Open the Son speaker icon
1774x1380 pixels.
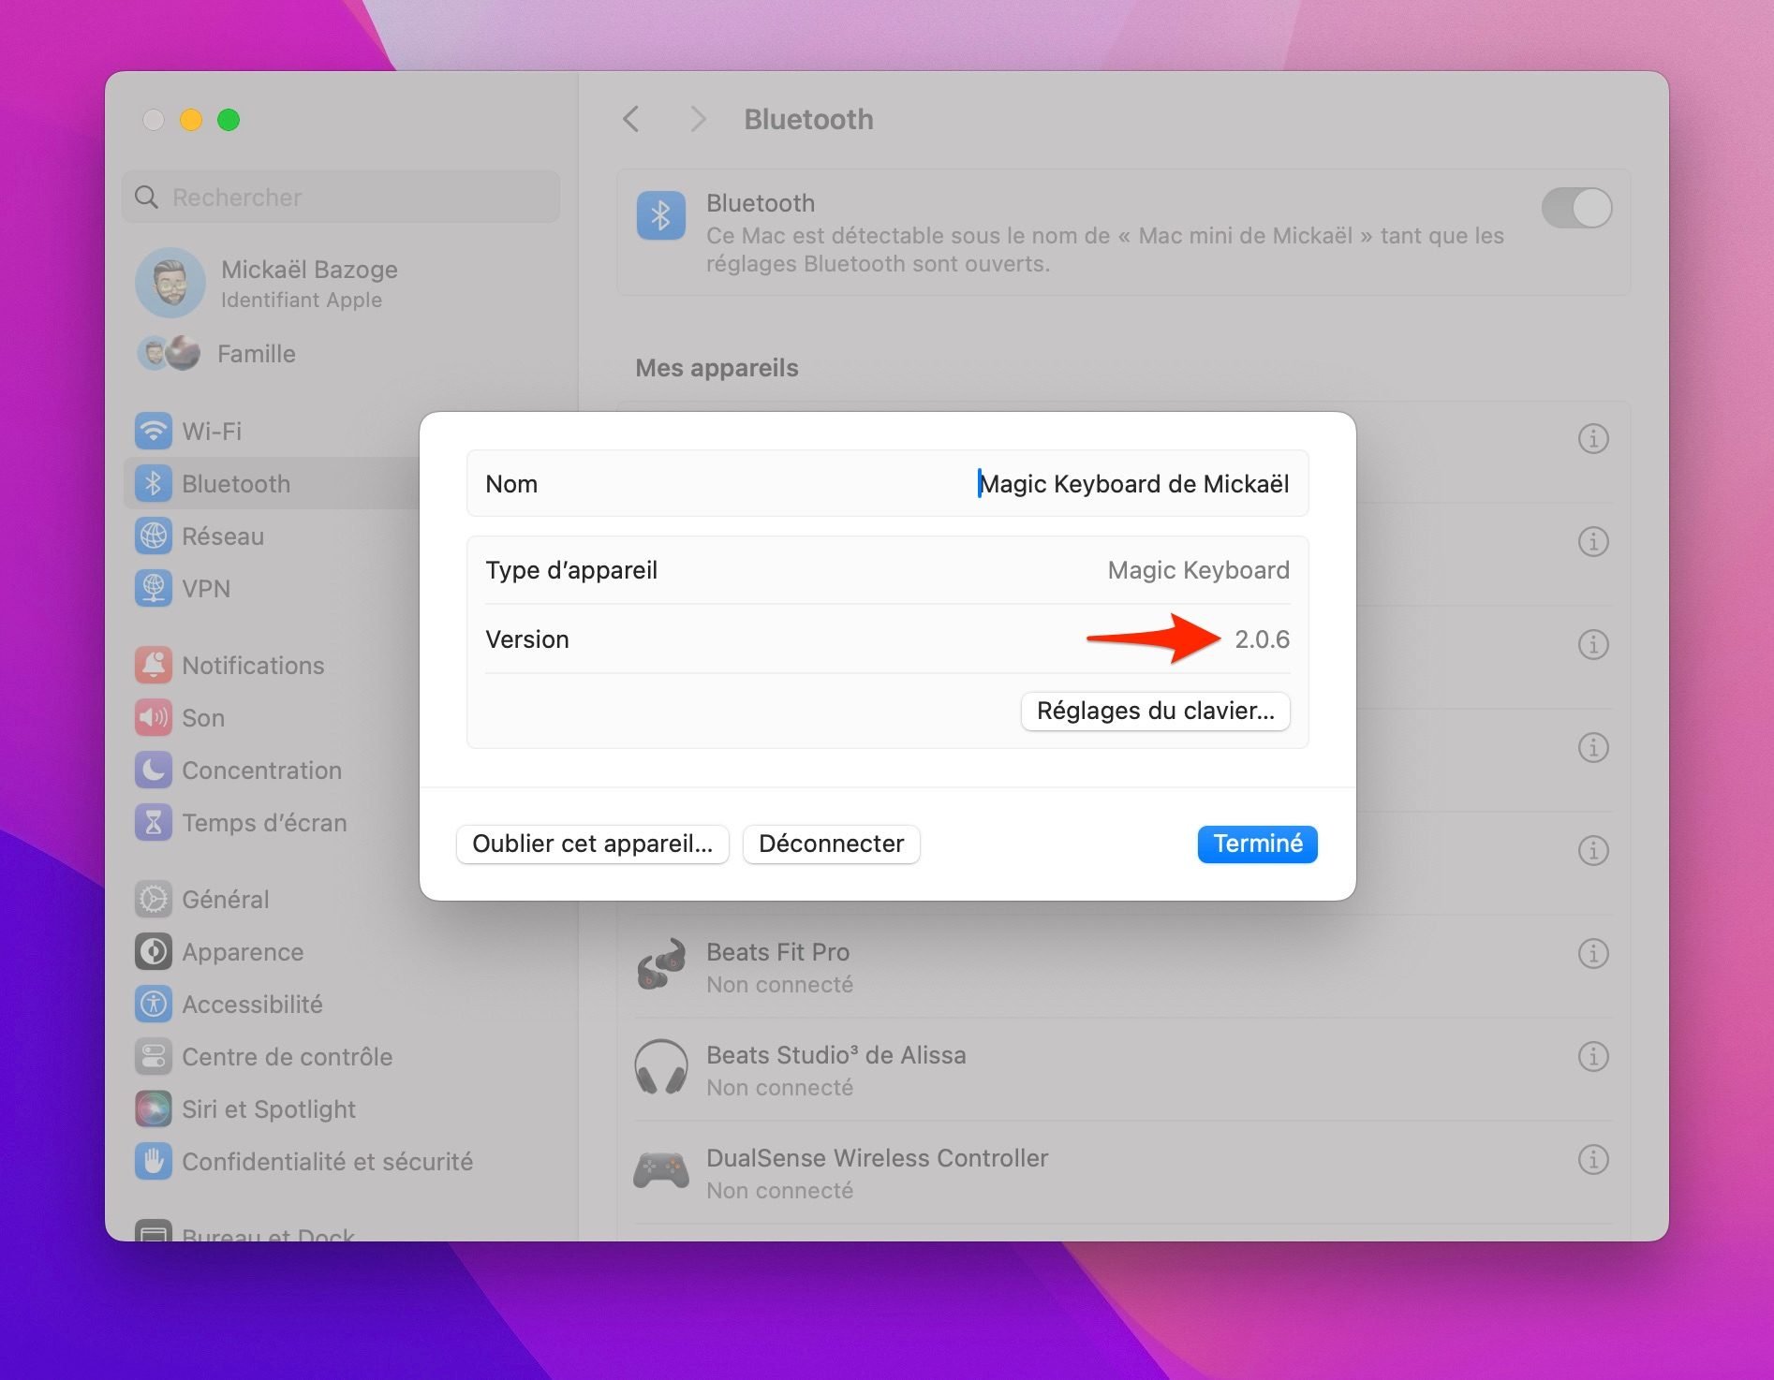tap(154, 717)
